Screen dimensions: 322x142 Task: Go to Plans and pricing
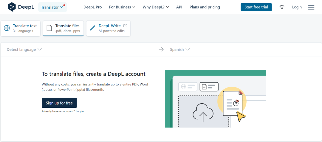pyautogui.click(x=205, y=7)
